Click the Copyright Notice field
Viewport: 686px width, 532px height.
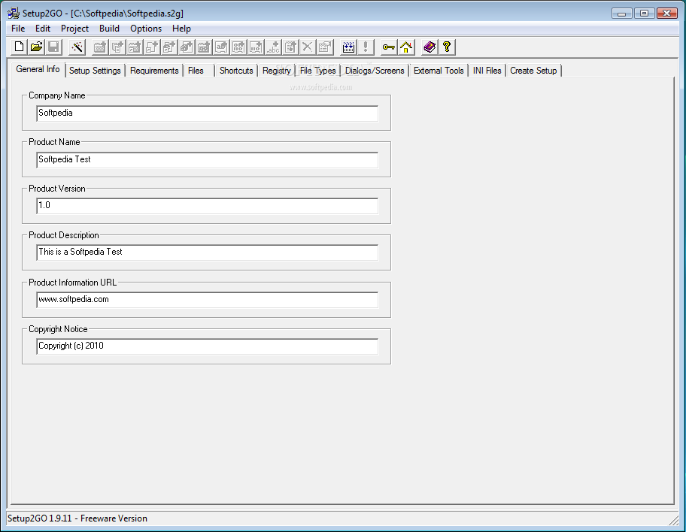[x=208, y=346]
